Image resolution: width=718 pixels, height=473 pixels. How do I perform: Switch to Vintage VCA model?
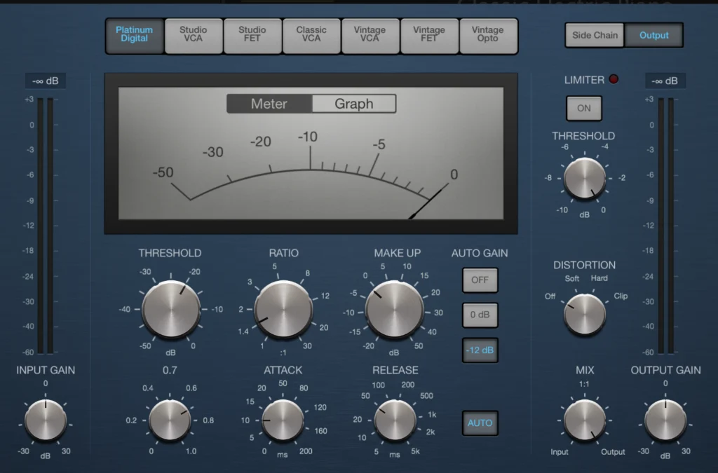[x=370, y=36]
